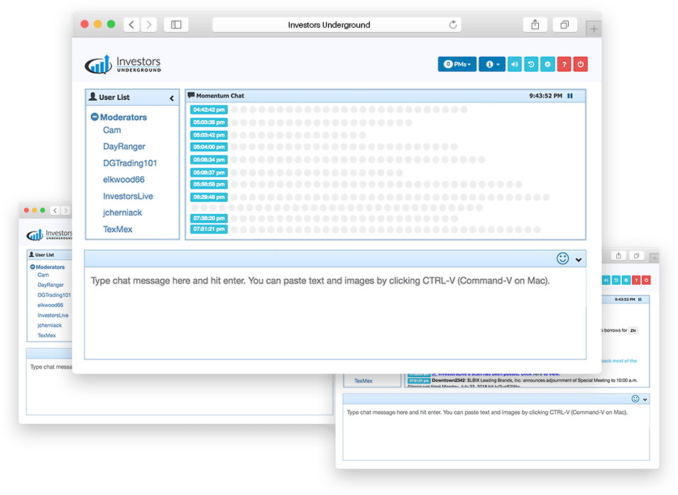
Task: Add a new tab in front browser
Action: coord(594,29)
